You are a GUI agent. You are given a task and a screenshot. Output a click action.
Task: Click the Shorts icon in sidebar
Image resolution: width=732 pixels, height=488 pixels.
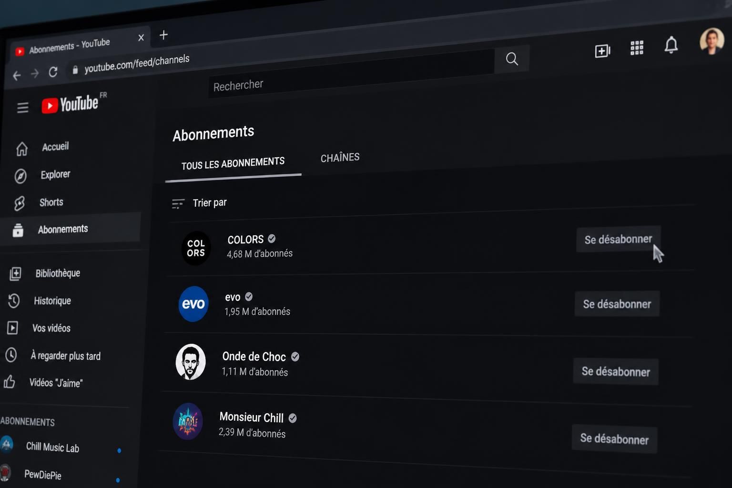(x=19, y=203)
